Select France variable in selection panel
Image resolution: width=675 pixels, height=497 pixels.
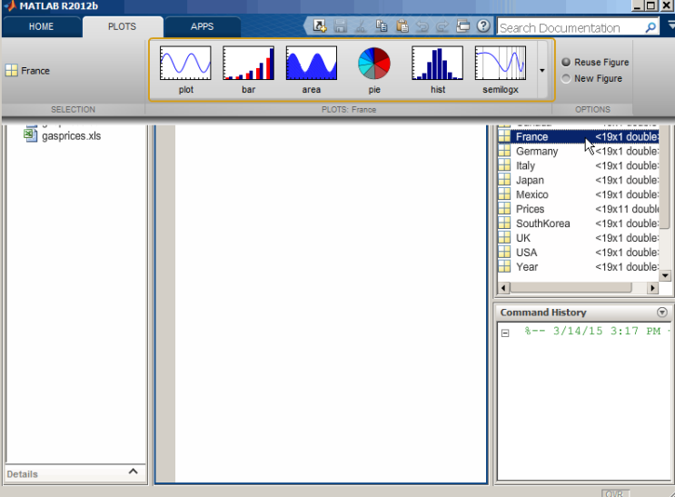coord(27,71)
